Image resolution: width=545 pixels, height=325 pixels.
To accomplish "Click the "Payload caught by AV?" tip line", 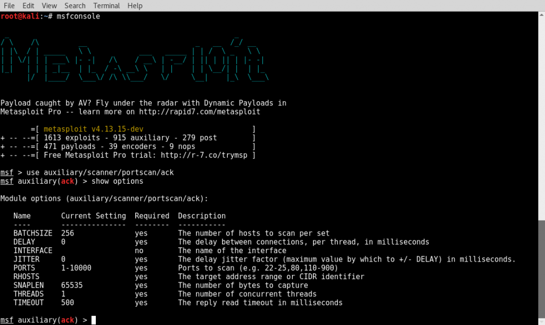I will click(143, 103).
